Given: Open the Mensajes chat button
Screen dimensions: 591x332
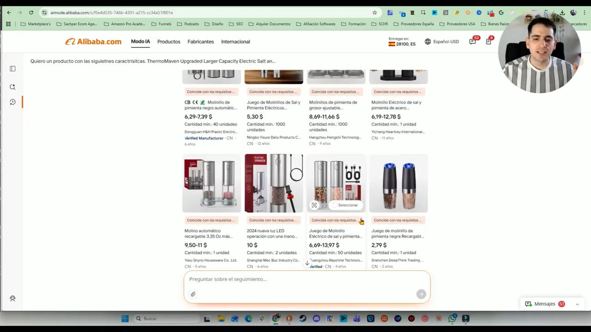Looking at the screenshot, I should (x=545, y=304).
